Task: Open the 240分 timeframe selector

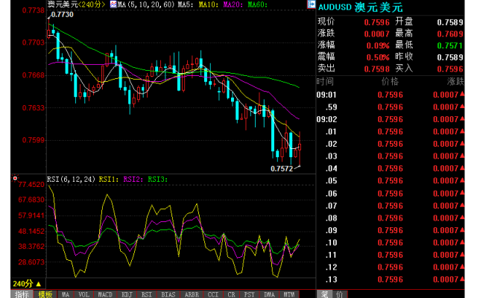Action: tap(27, 284)
